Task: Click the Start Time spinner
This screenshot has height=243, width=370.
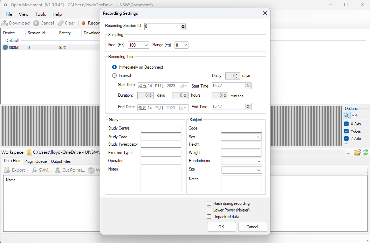Action: tap(248, 86)
